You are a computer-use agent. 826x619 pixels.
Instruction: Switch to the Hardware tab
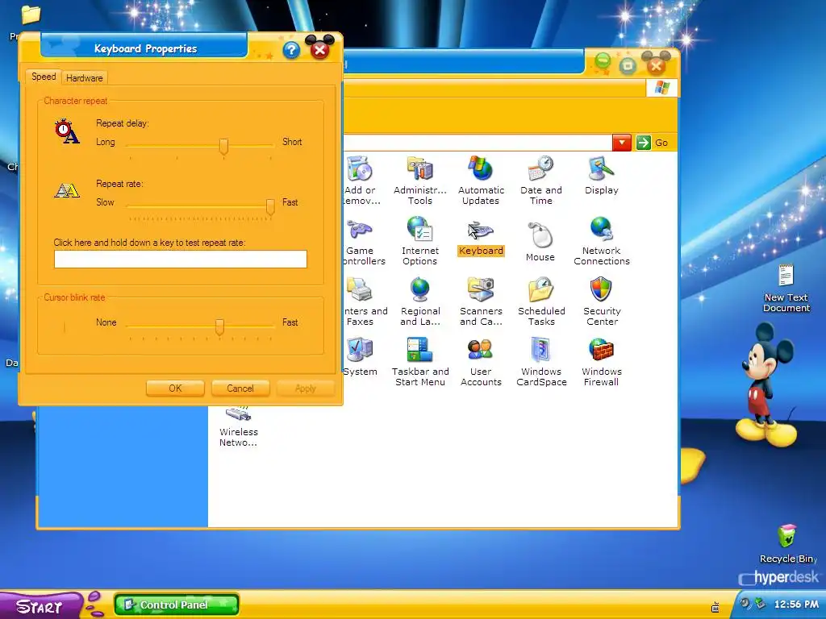click(x=84, y=78)
